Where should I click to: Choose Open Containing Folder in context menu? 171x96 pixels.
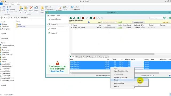(122, 71)
